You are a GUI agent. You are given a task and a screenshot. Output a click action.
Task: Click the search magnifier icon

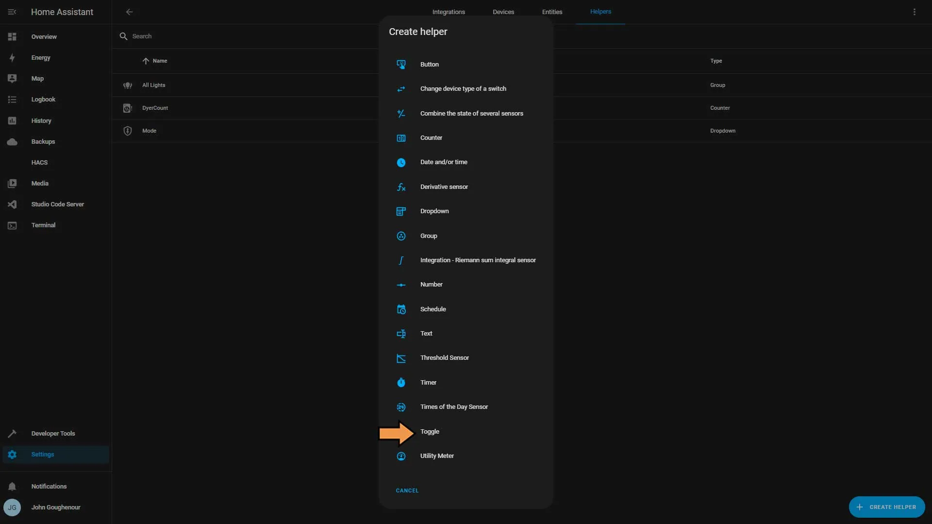point(123,36)
